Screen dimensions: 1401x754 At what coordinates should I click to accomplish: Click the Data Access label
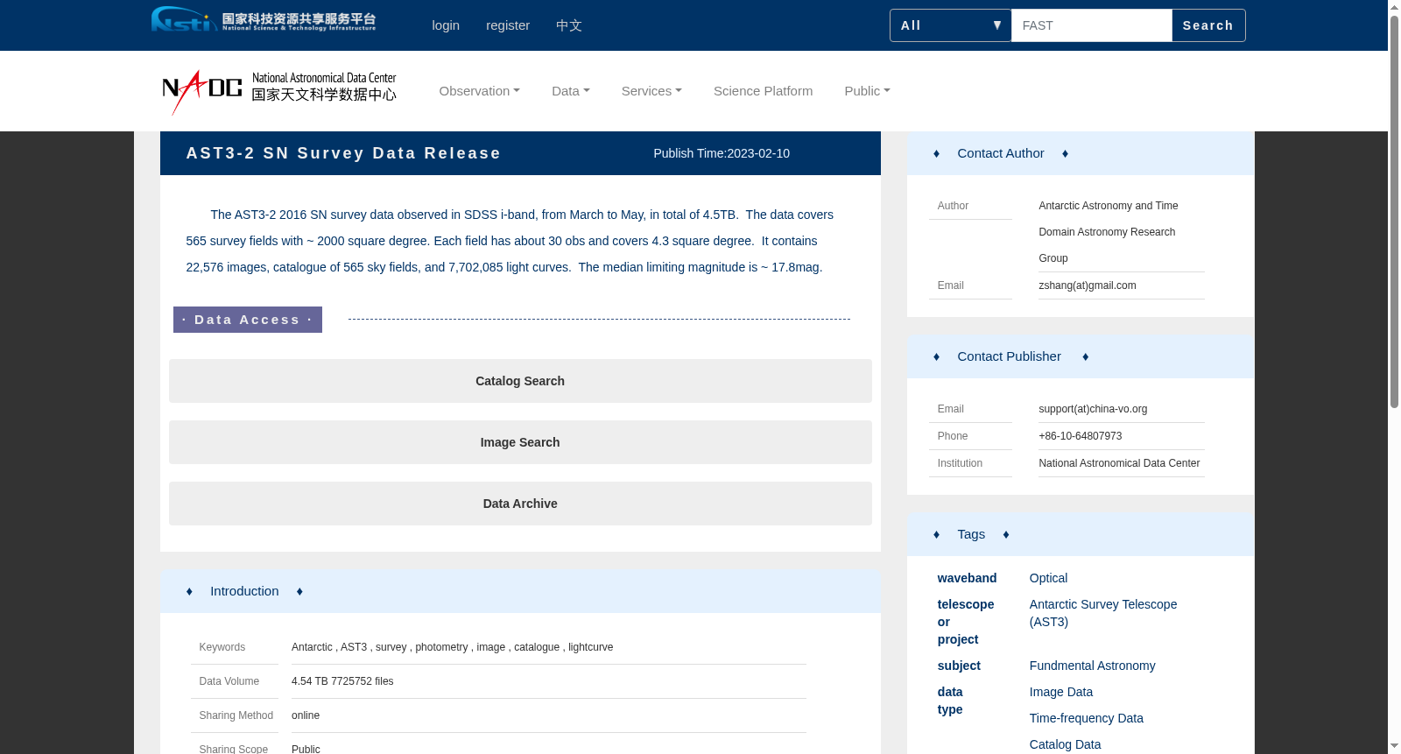point(248,320)
